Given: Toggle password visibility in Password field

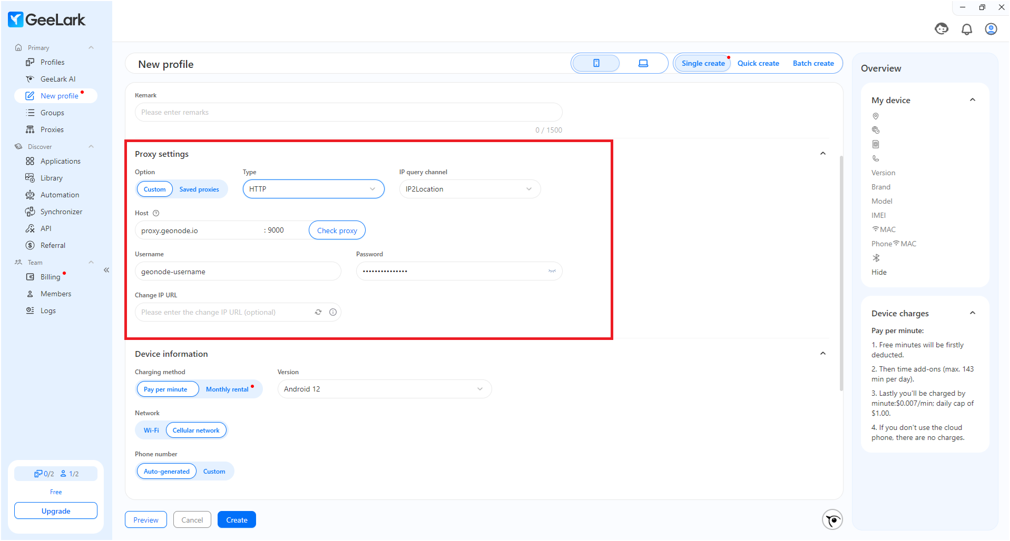Looking at the screenshot, I should click(552, 270).
